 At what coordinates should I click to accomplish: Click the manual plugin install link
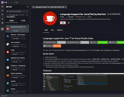click(11, 17)
